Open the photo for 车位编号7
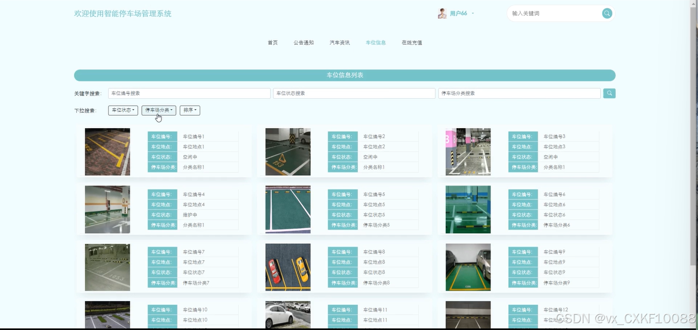Viewport: 698px width, 330px height. pyautogui.click(x=107, y=267)
